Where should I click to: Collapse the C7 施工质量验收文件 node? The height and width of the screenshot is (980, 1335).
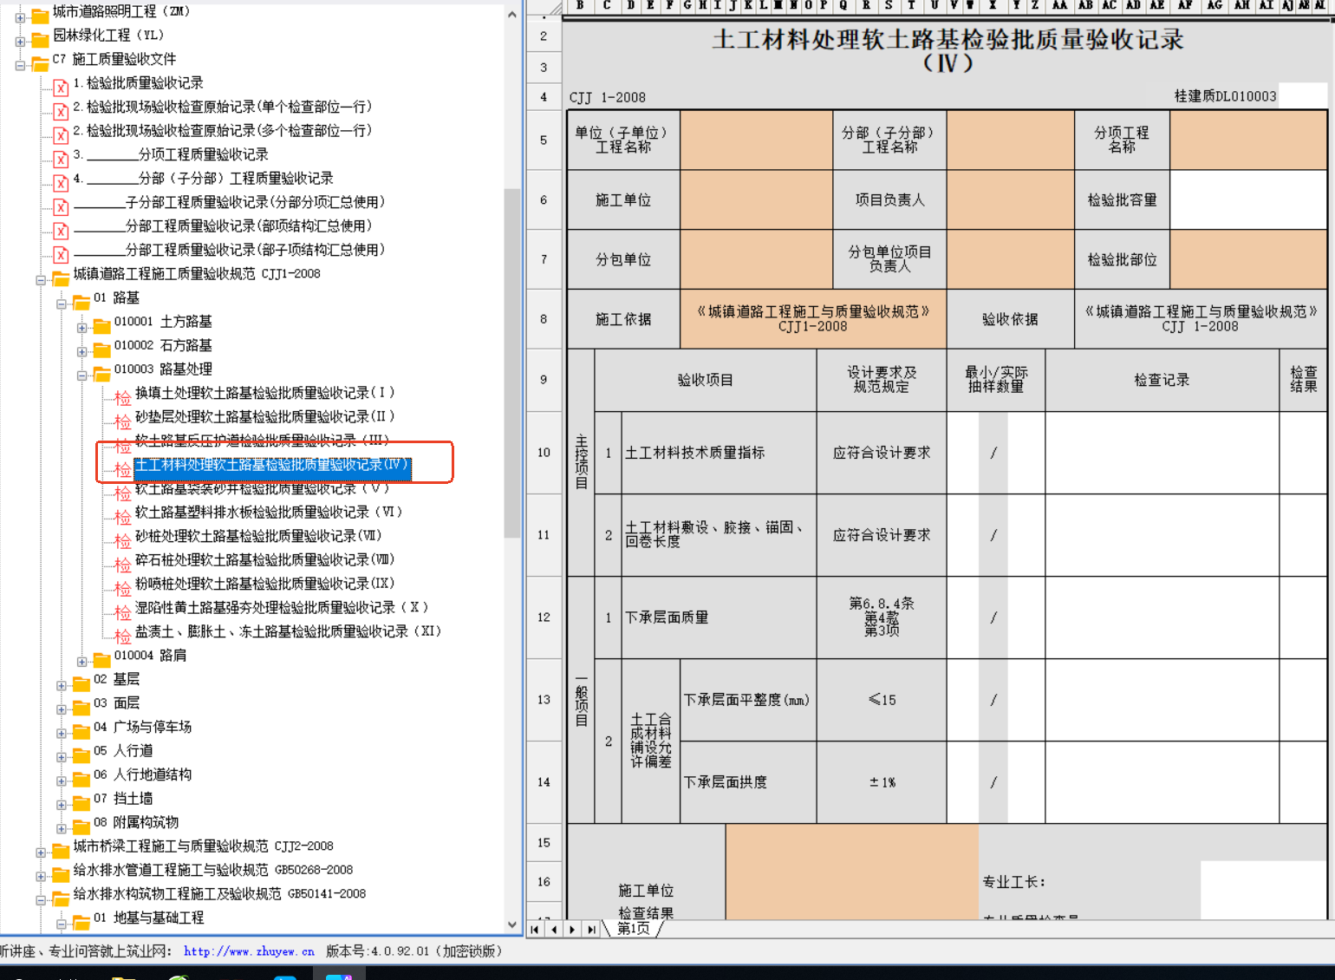point(20,65)
